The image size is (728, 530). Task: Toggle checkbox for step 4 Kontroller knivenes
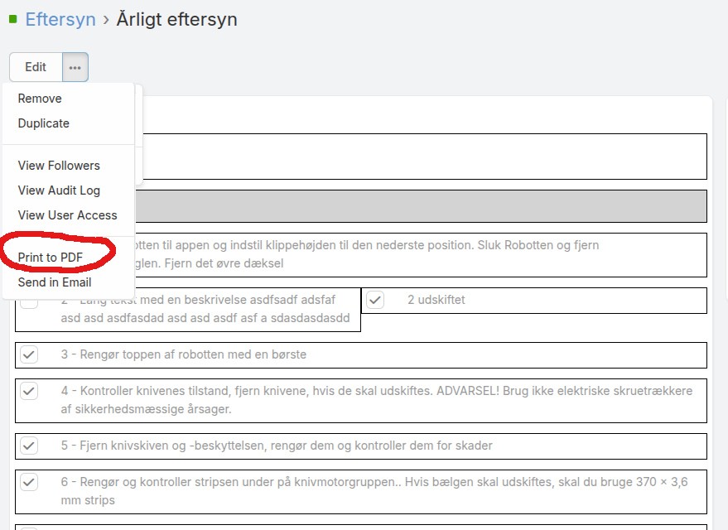(29, 391)
